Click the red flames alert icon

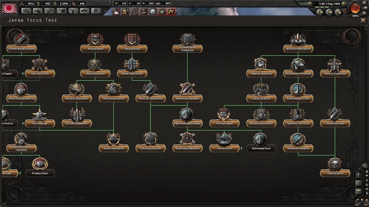pyautogui.click(x=171, y=12)
